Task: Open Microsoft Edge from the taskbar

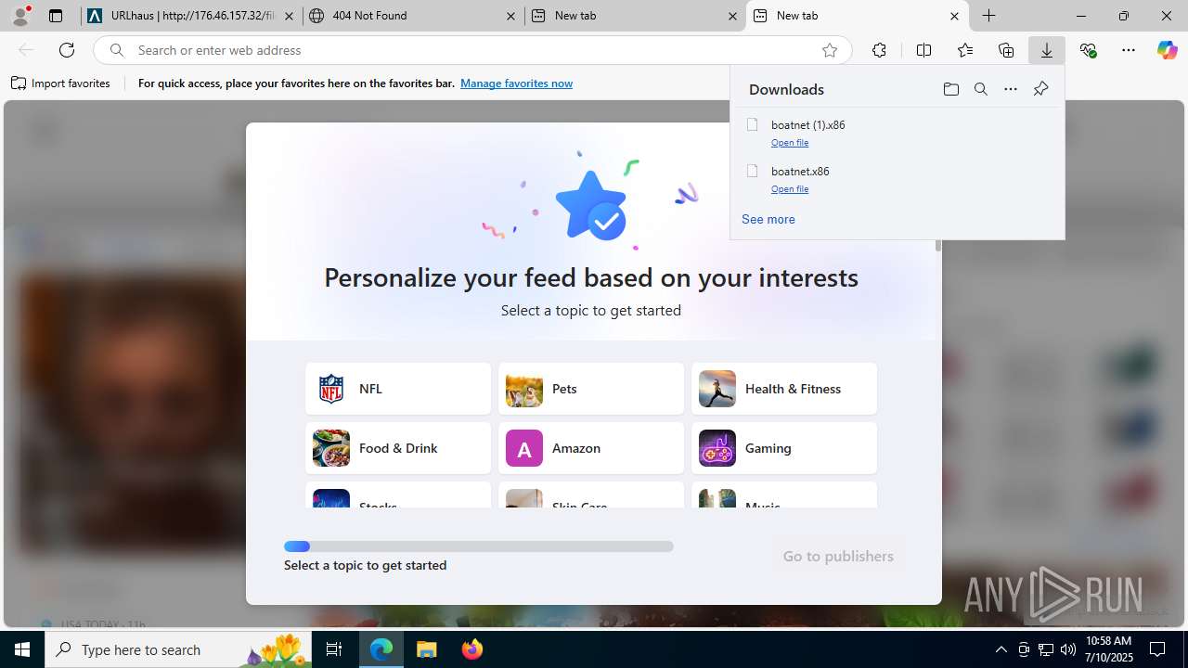Action: tap(381, 649)
